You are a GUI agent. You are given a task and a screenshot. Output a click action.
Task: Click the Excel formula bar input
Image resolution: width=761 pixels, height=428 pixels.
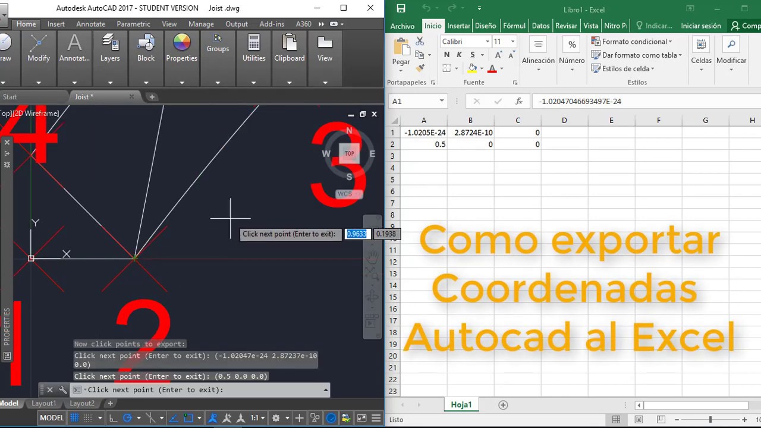(x=646, y=101)
